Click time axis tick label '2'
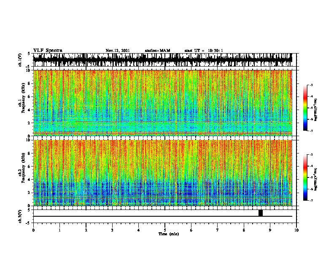This screenshot has width=334, height=258. pos(86,230)
